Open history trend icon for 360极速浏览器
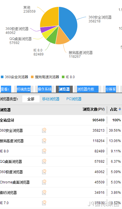 point(44,172)
